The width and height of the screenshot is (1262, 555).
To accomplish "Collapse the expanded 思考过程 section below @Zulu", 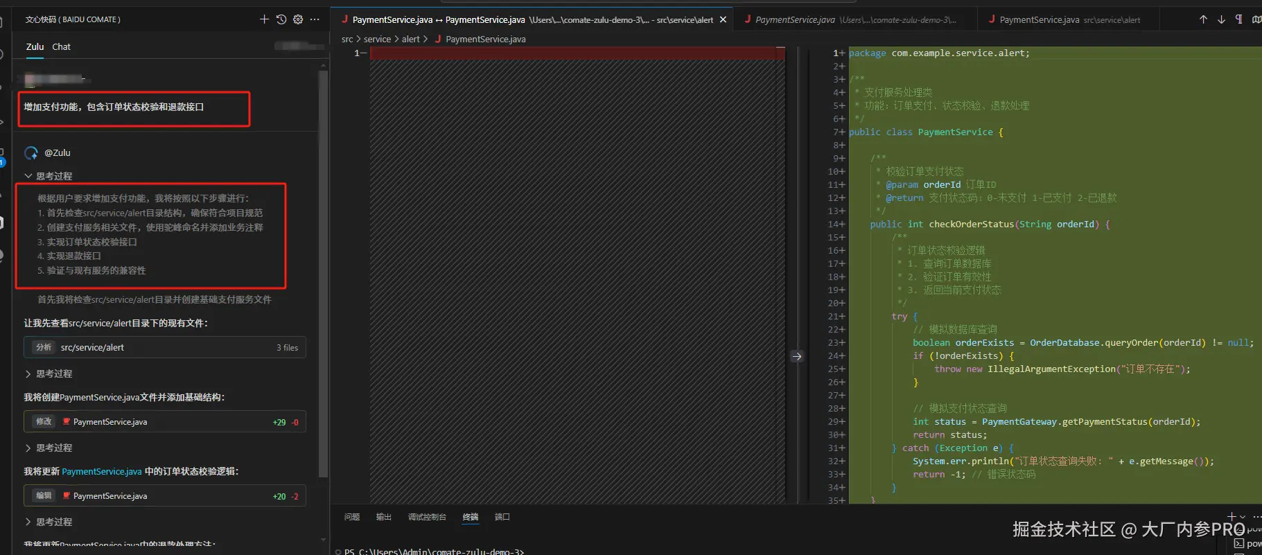I will 49,176.
